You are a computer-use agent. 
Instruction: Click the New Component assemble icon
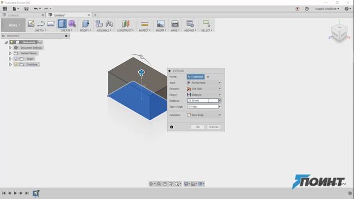click(x=99, y=24)
